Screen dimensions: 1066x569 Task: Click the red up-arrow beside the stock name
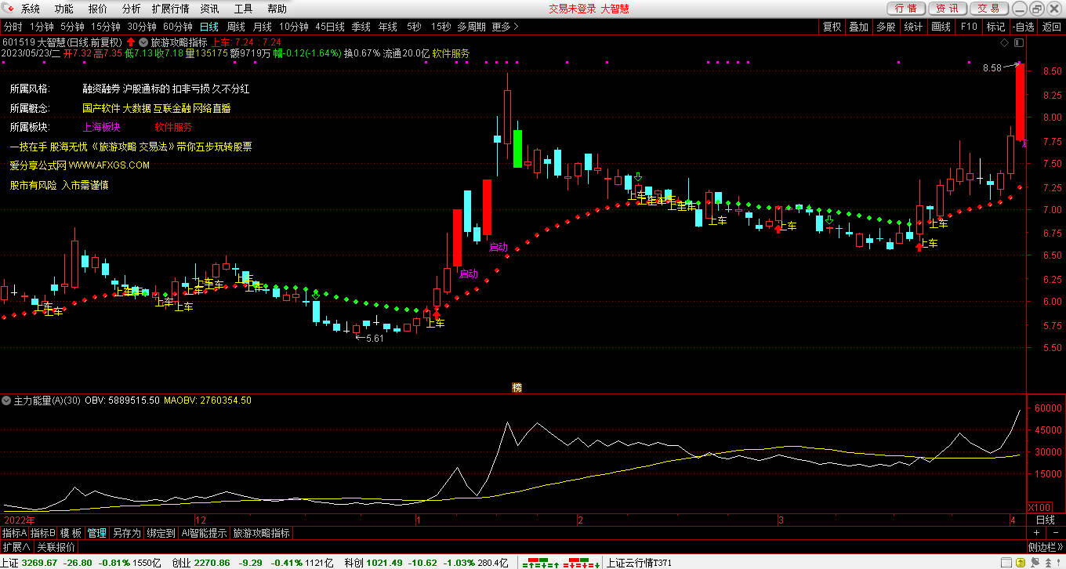point(131,42)
